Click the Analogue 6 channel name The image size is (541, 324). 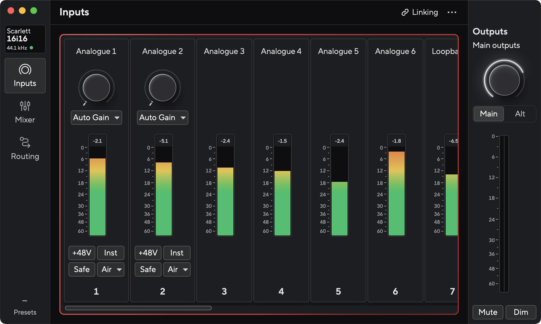pos(395,51)
